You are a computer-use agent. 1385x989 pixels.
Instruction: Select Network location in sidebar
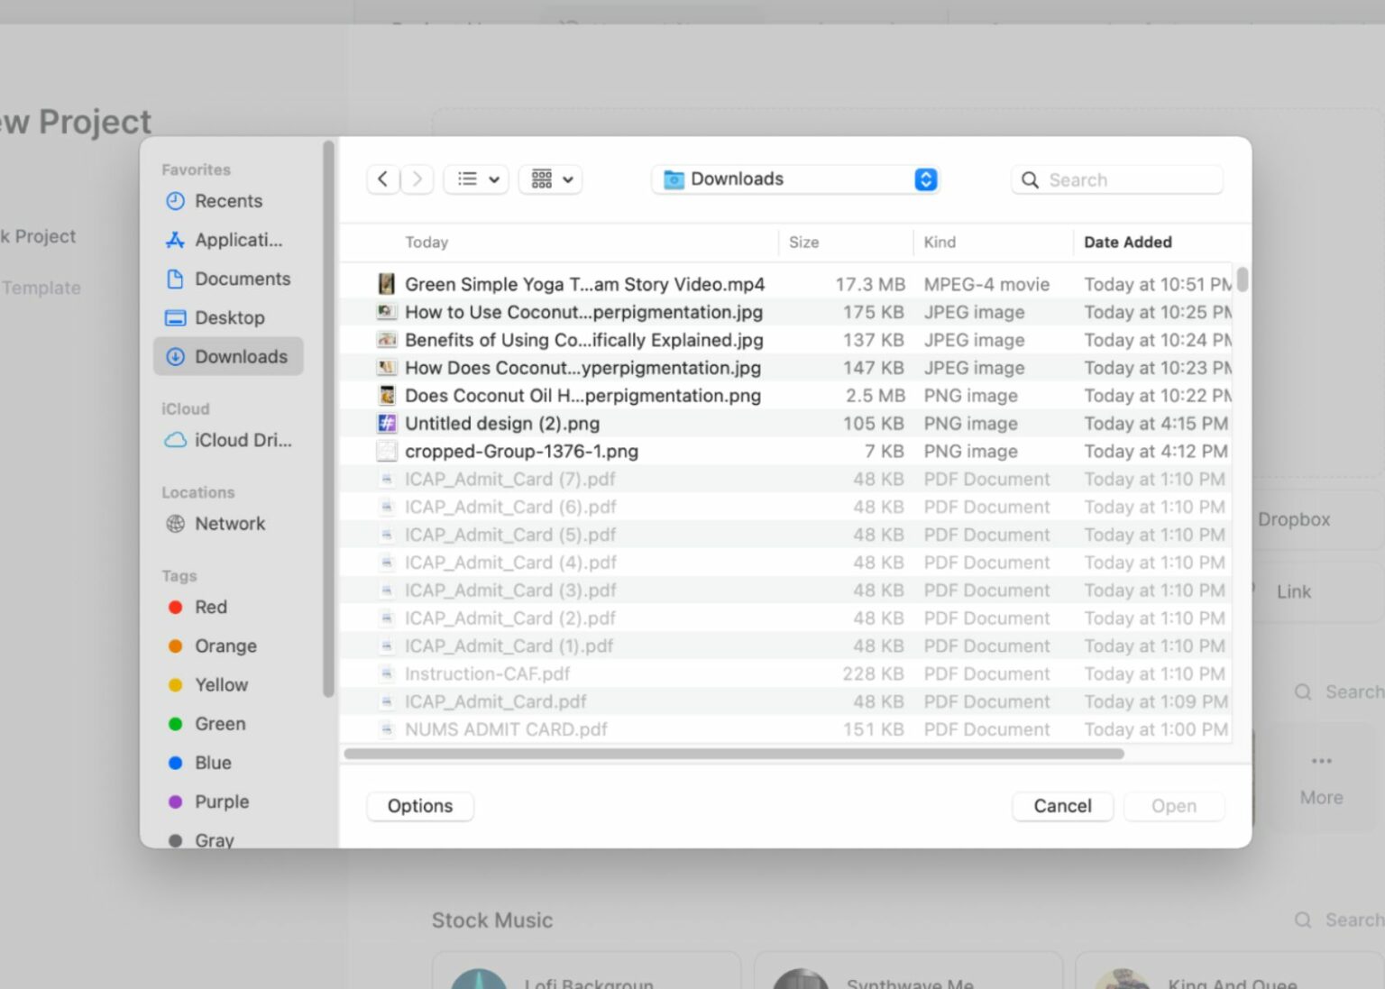[x=228, y=524]
